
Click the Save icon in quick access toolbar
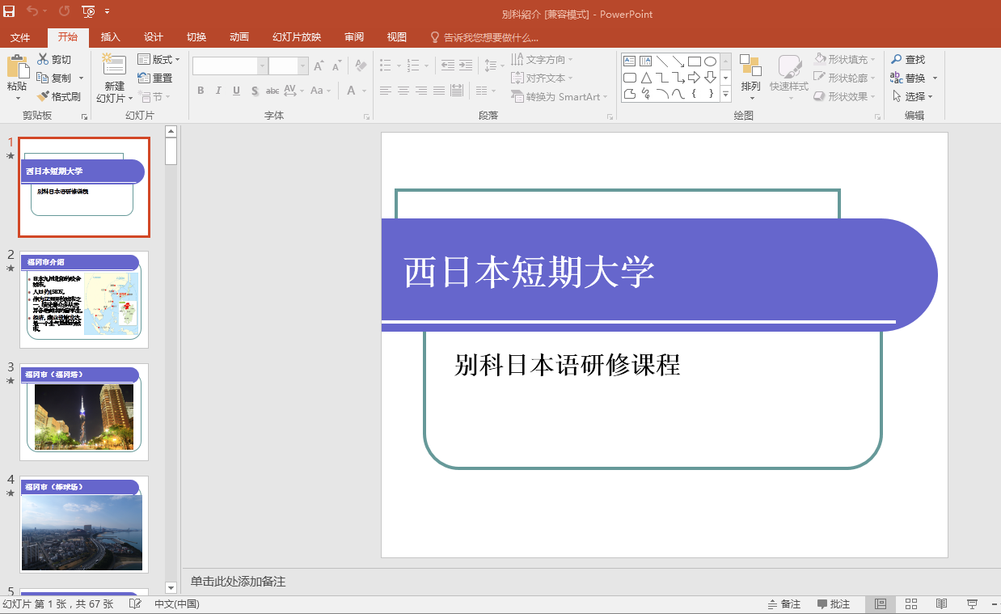(9, 11)
